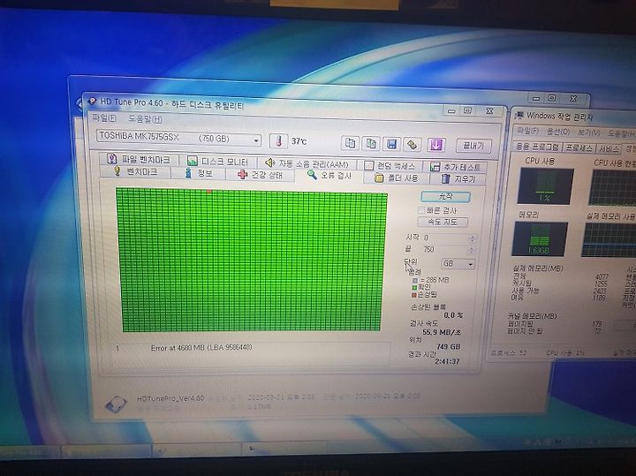Click the memory 1.63GB gauge in Task Manager
The width and height of the screenshot is (636, 476).
(x=541, y=239)
